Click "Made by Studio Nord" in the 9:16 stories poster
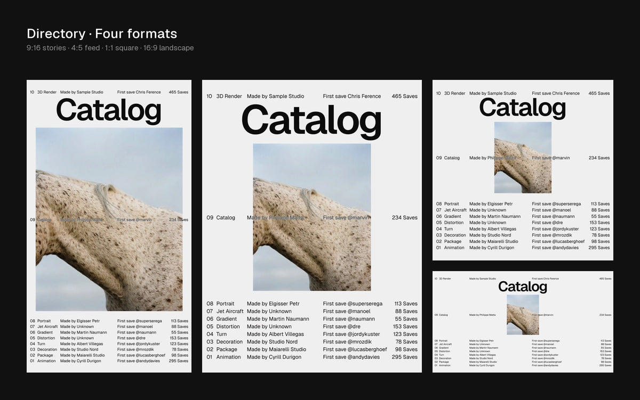The height and width of the screenshot is (400, 640). pyautogui.click(x=79, y=349)
